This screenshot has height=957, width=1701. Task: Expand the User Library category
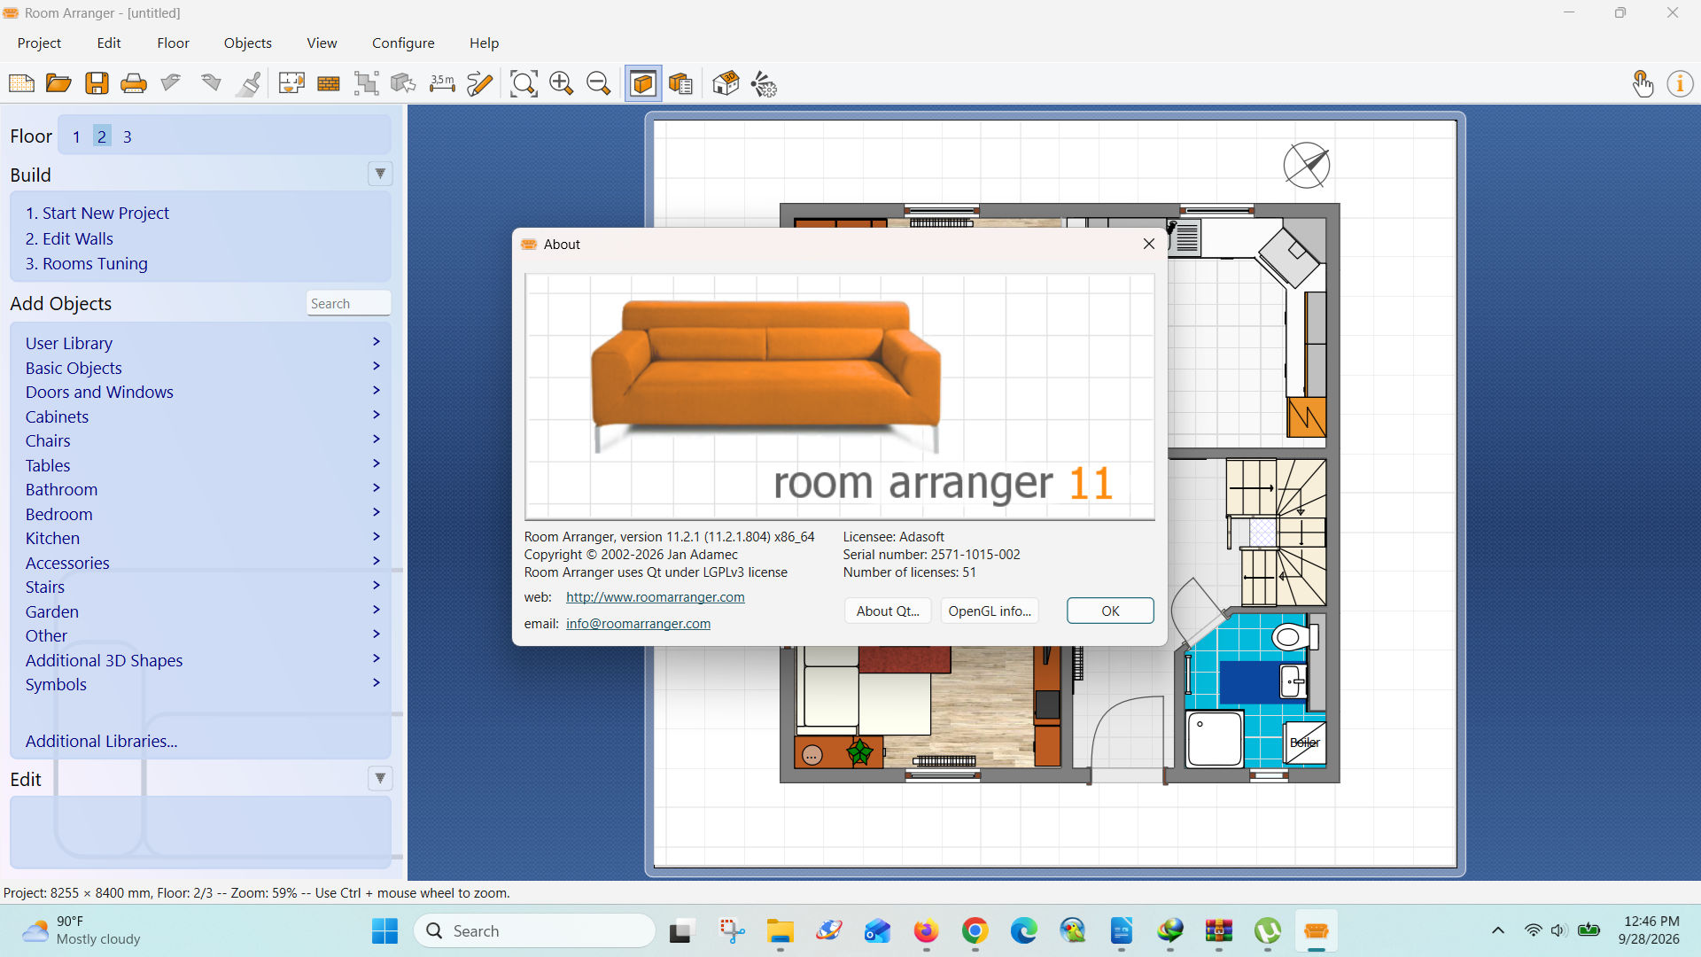pos(203,343)
